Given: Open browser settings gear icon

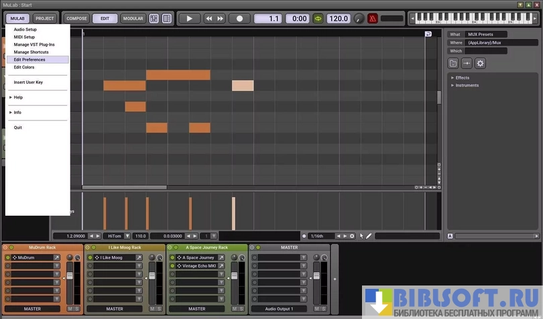Looking at the screenshot, I should click(x=480, y=63).
